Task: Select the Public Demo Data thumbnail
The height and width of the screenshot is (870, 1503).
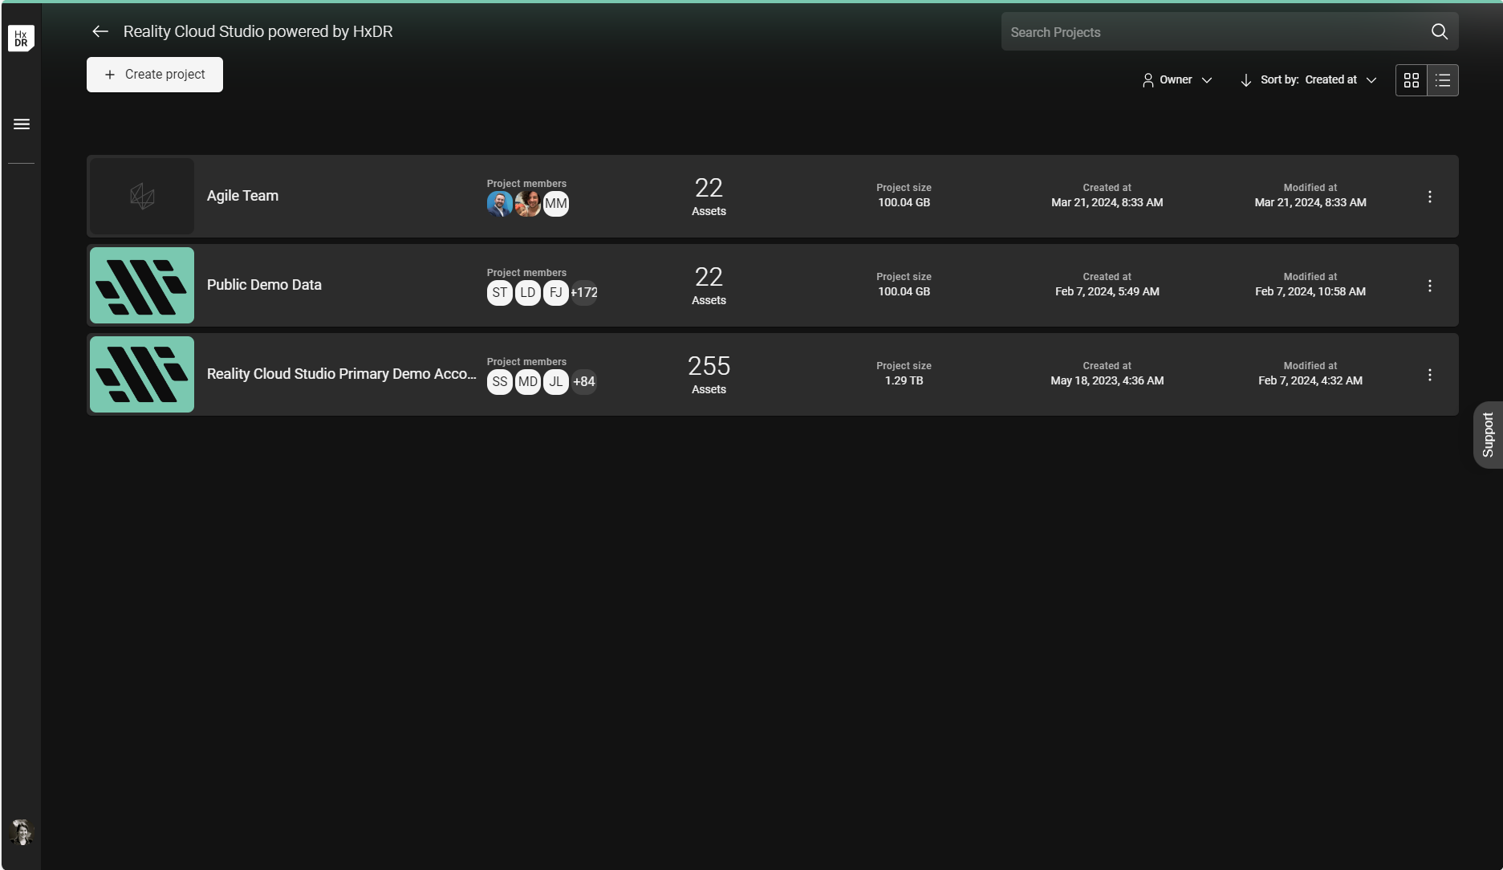Action: 142,286
